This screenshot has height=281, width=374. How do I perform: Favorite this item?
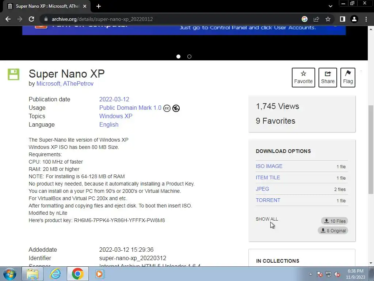coord(304,78)
